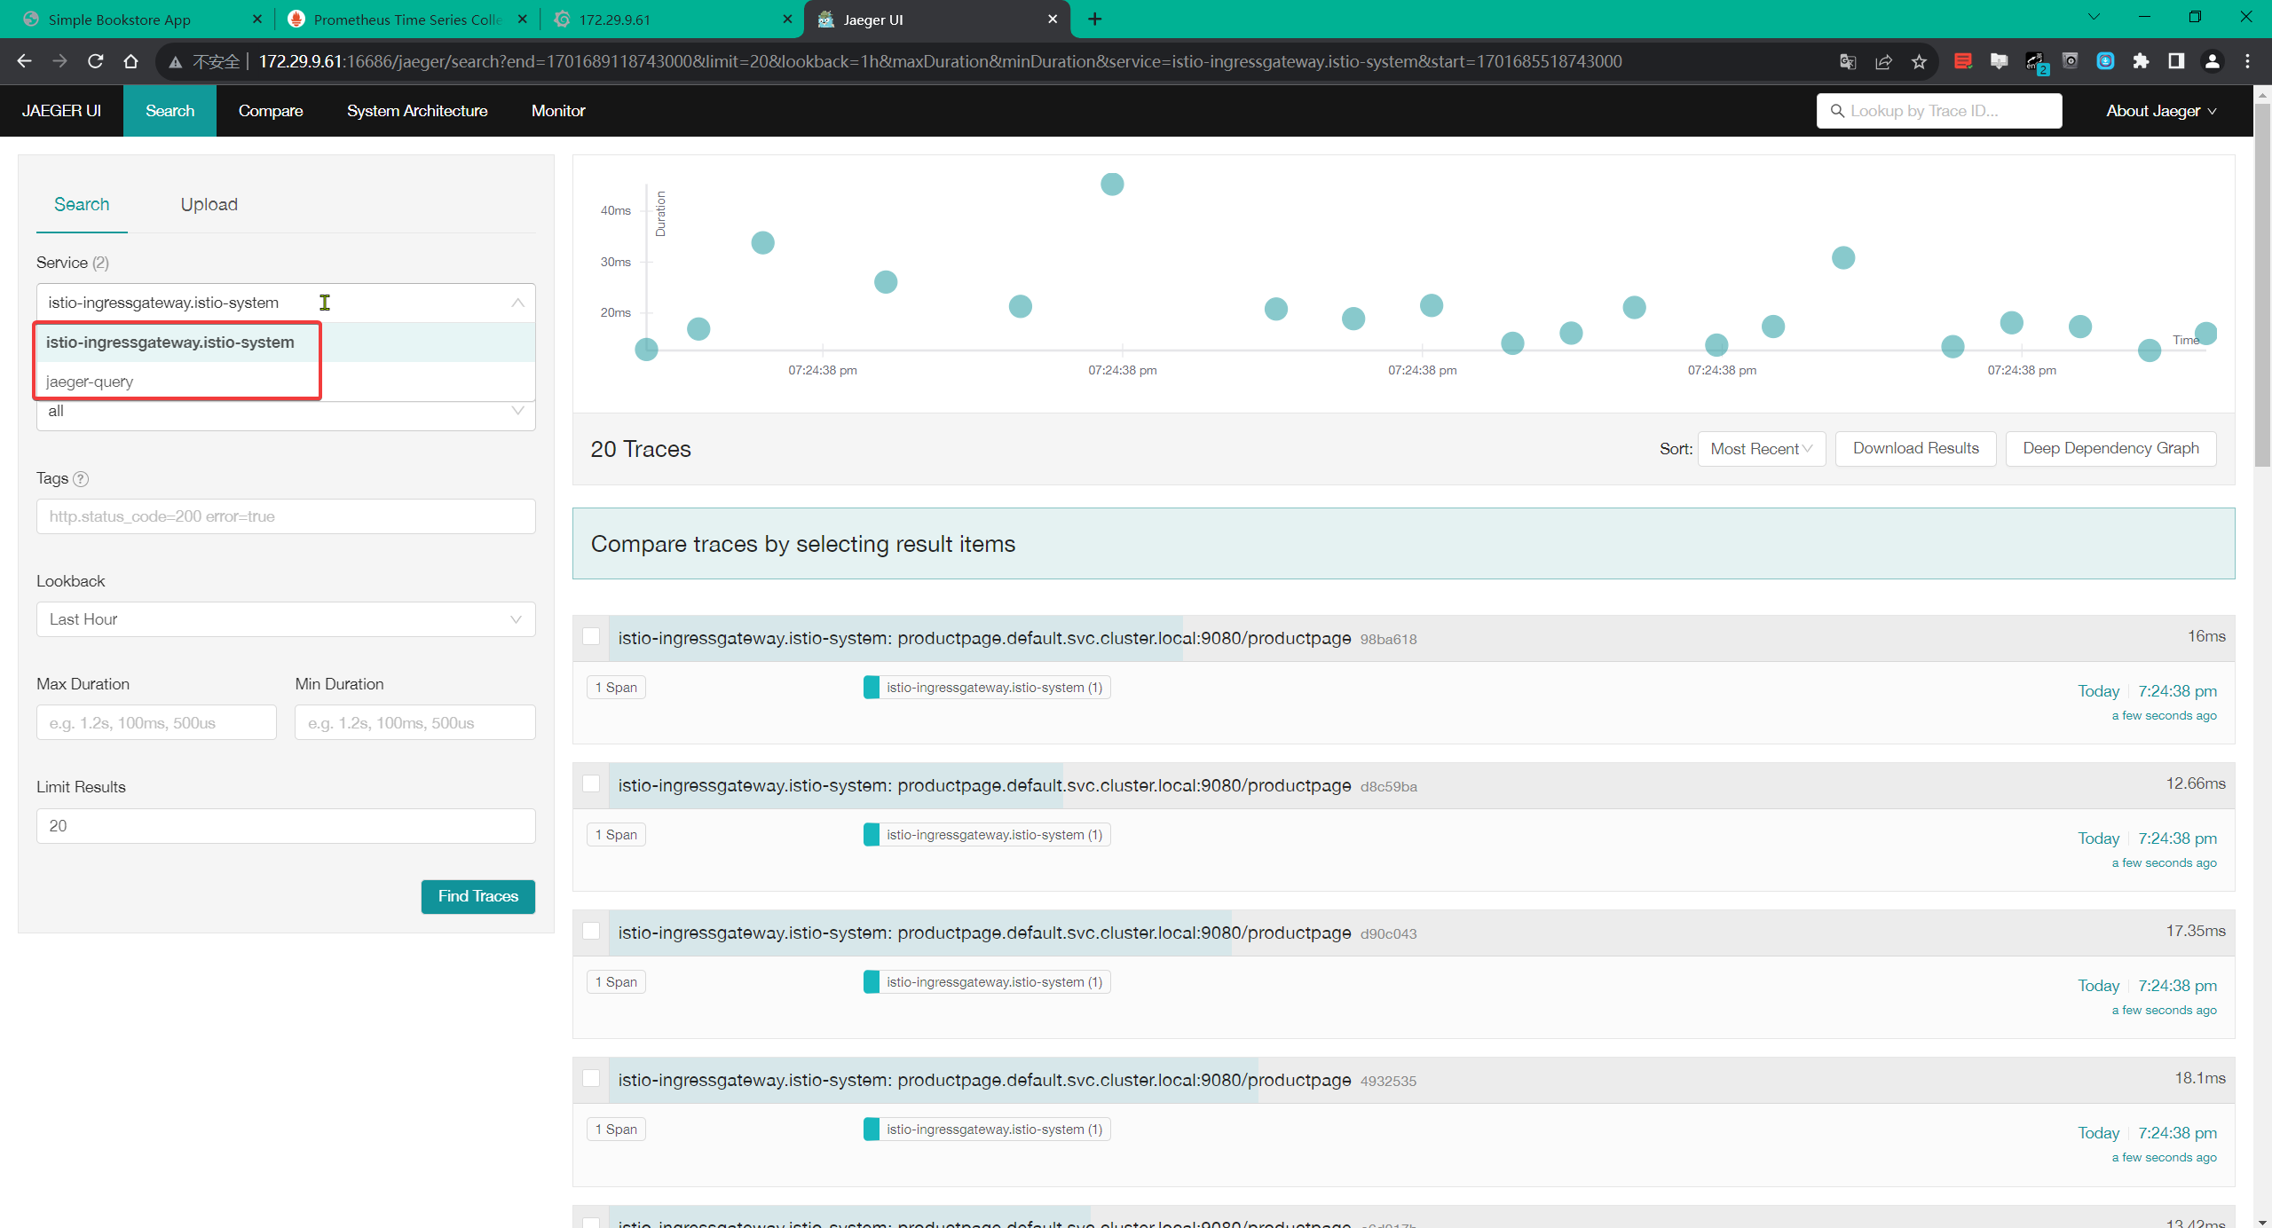Click the highest duration dot in scatter plot
Image resolution: width=2272 pixels, height=1228 pixels.
tap(1111, 185)
